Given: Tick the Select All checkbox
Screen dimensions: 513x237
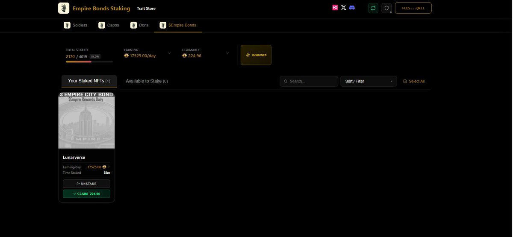Looking at the screenshot, I should (x=405, y=81).
